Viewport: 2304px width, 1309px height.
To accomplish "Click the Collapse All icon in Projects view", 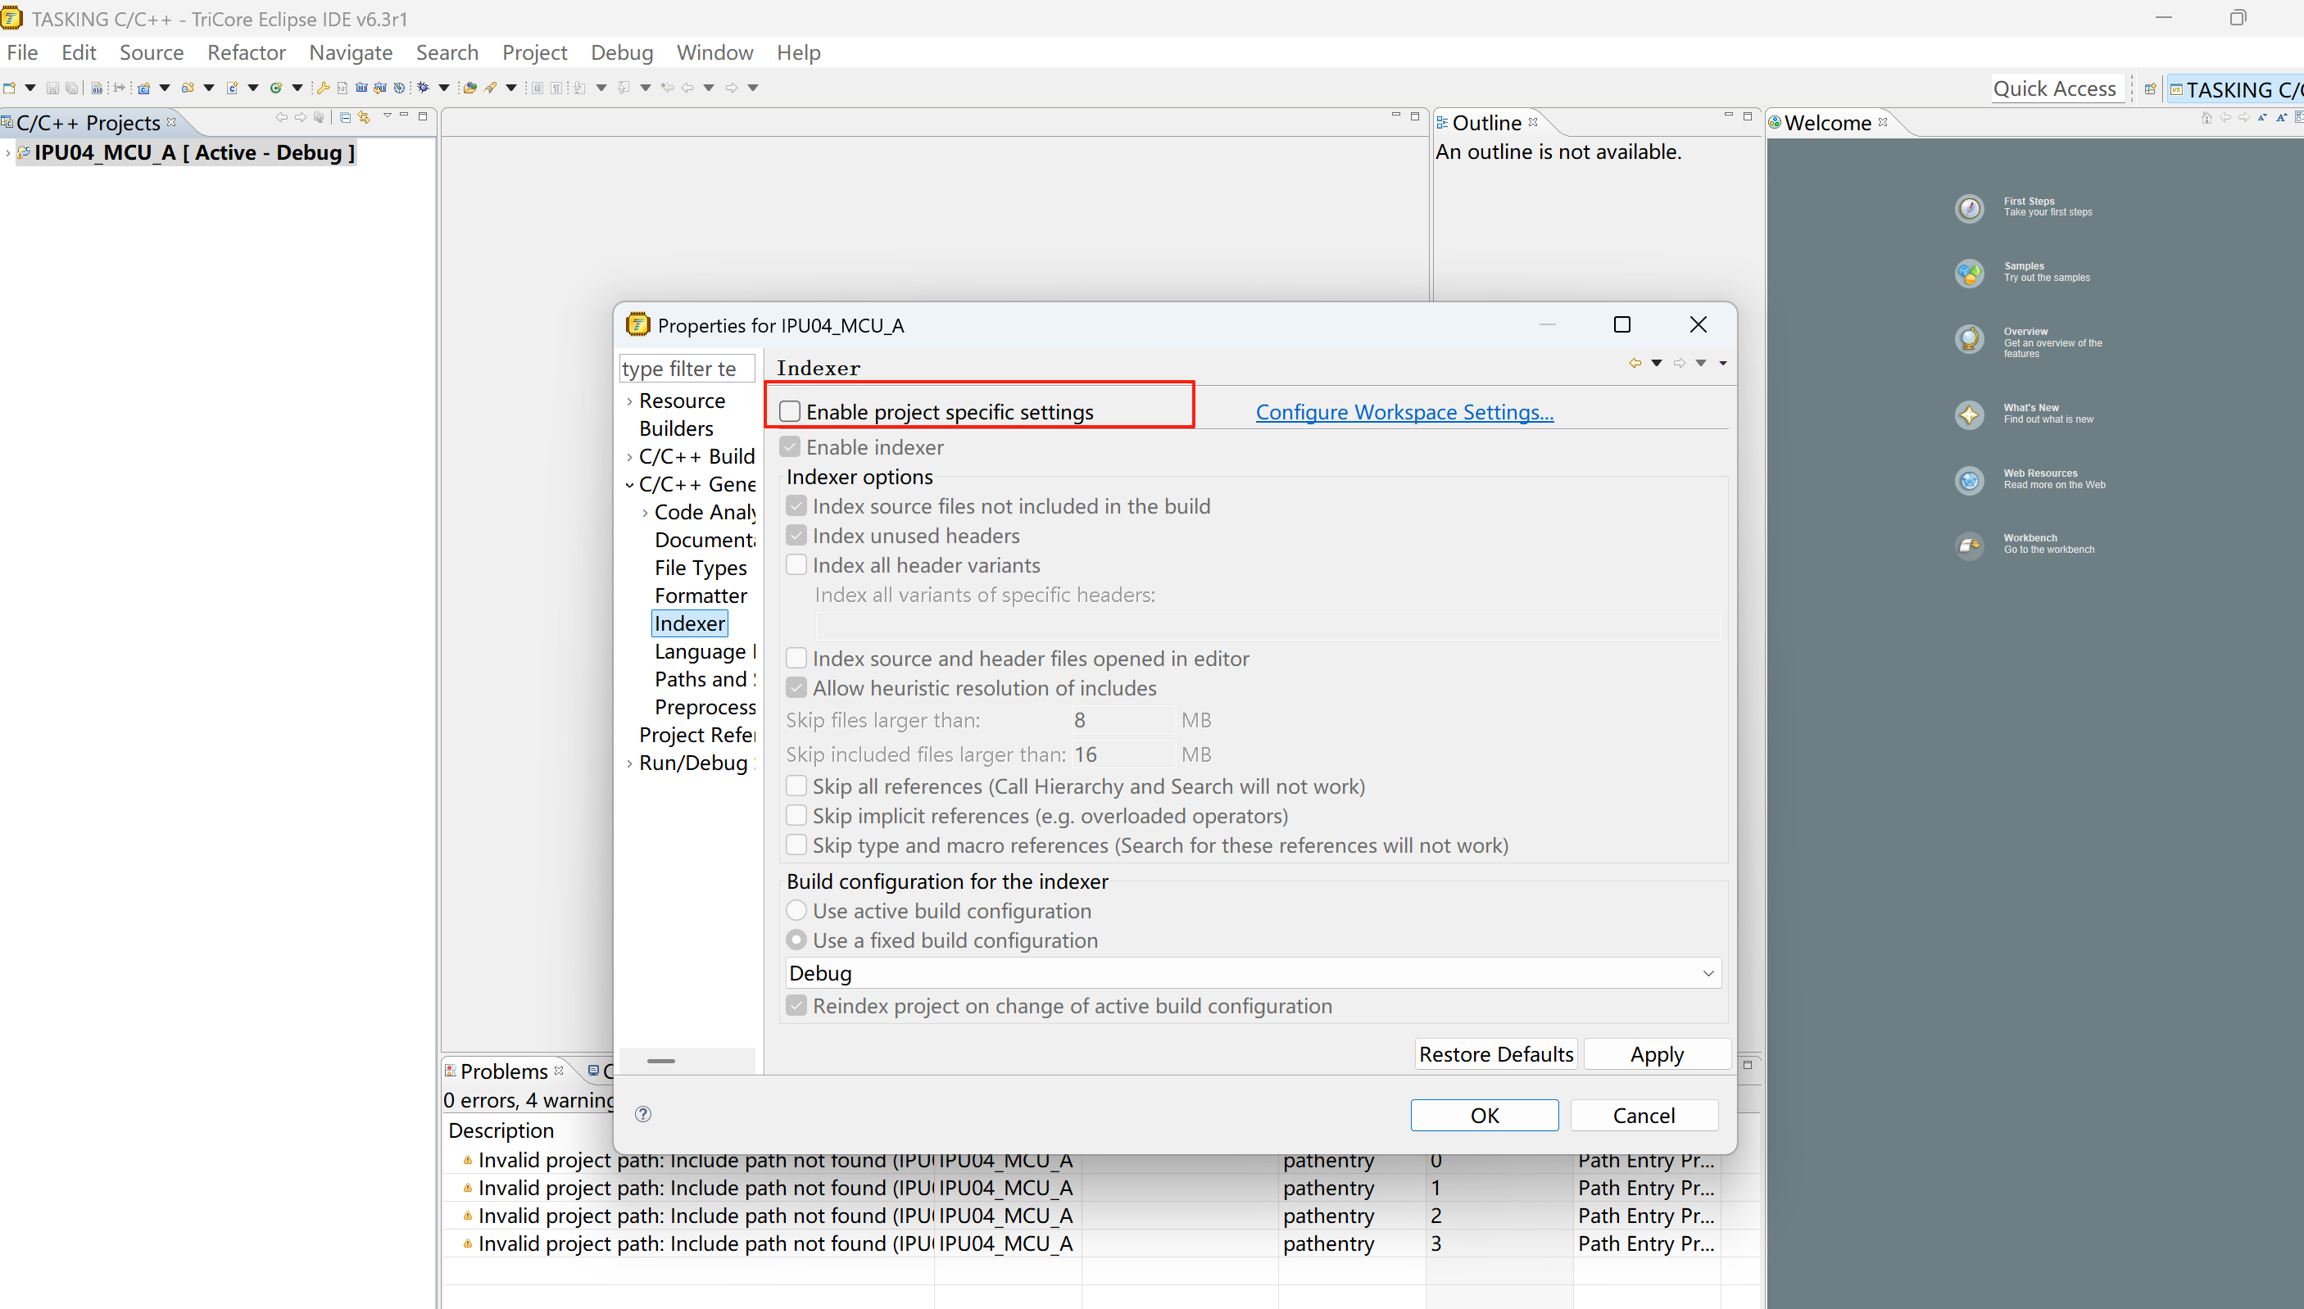I will coord(345,117).
